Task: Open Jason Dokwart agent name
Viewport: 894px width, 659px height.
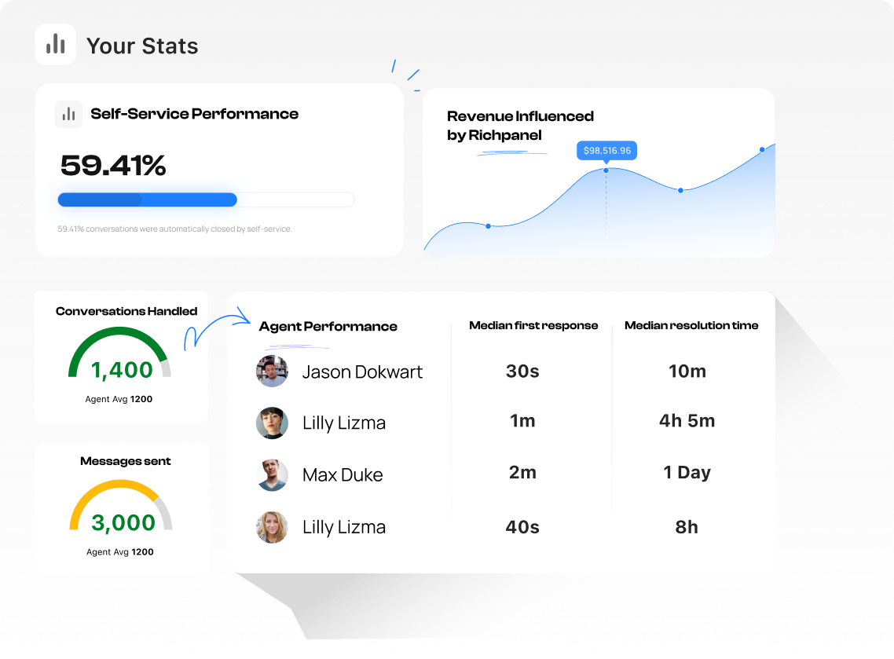Action: [362, 372]
